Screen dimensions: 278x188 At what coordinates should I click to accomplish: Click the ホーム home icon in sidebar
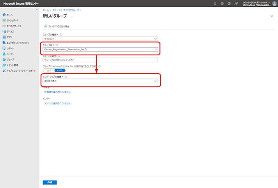pos(4,15)
